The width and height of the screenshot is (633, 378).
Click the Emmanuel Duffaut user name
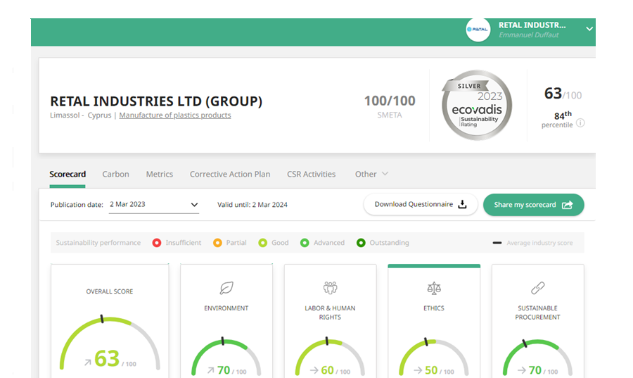coord(528,35)
